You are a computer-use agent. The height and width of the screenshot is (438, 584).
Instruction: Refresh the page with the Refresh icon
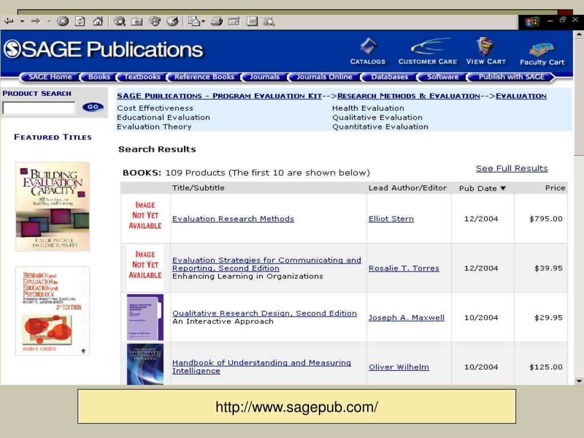(x=80, y=21)
